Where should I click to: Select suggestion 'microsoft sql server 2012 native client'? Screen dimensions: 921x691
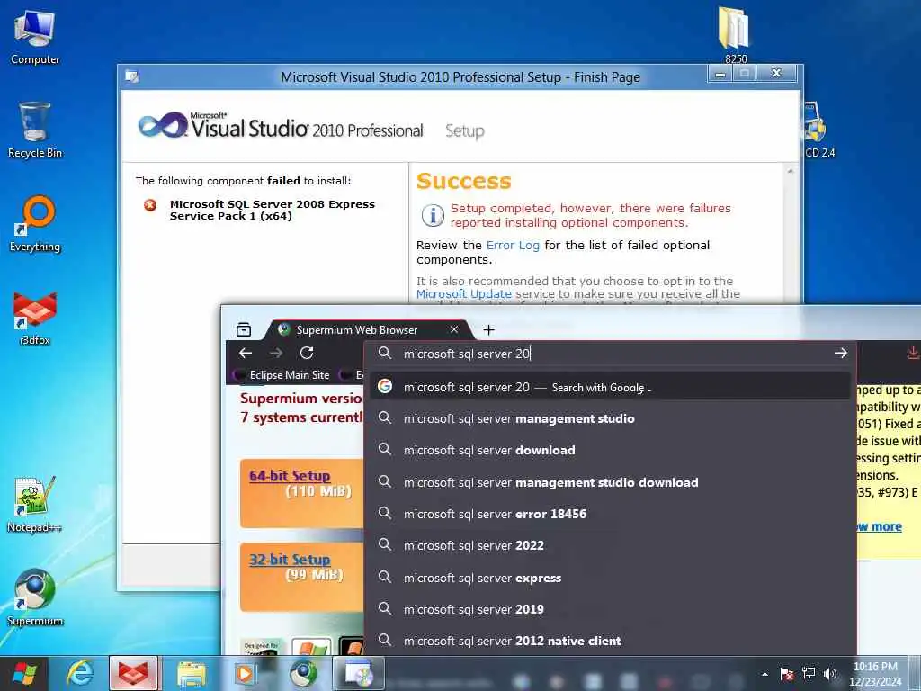[x=611, y=641]
